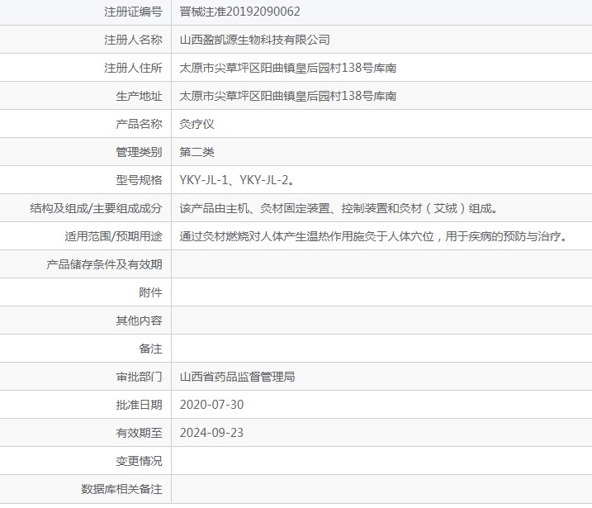Select the 变更情况 label
Screen dimensions: 592x508
point(139,461)
